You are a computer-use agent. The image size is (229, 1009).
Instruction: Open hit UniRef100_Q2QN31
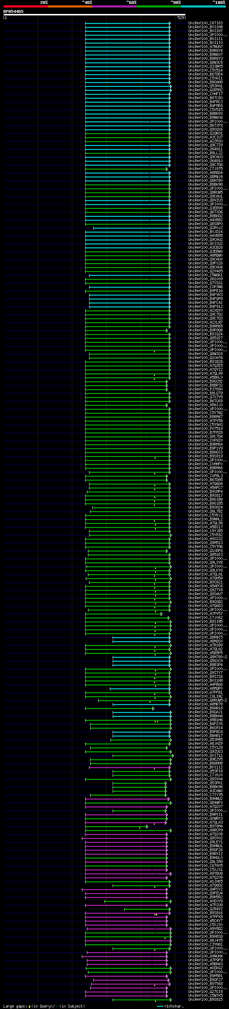pos(205,133)
